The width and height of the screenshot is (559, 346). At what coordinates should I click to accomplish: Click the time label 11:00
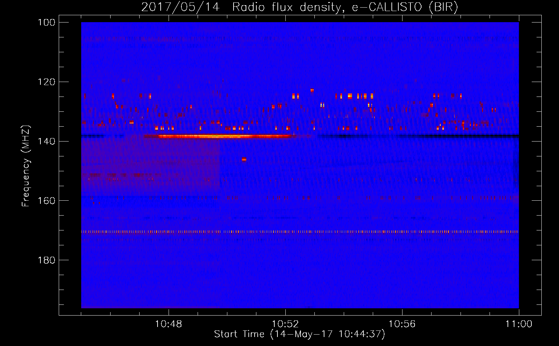pyautogui.click(x=519, y=324)
